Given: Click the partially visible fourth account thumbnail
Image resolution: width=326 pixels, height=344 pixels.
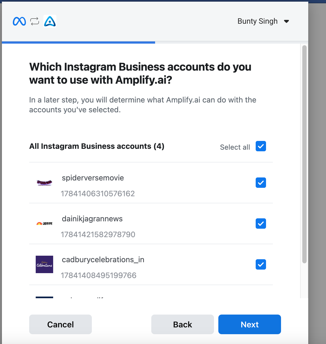Looking at the screenshot, I should point(44,297).
